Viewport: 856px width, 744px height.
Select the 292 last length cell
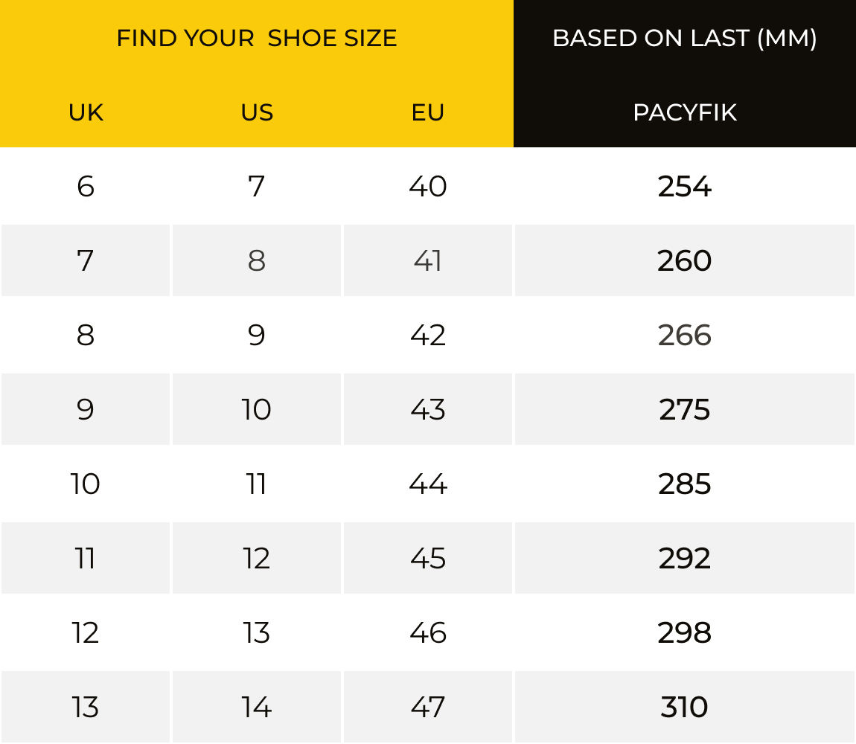[x=685, y=558]
